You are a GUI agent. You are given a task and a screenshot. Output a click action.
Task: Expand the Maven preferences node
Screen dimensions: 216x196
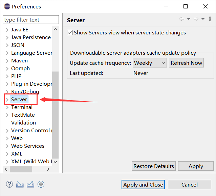(x=7, y=61)
